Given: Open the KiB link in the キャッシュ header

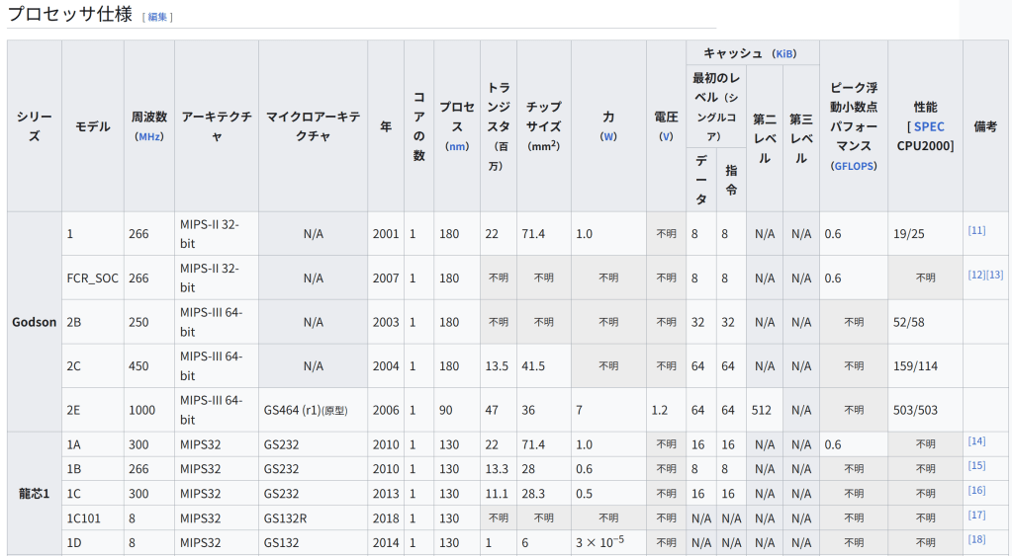Looking at the screenshot, I should coord(783,53).
